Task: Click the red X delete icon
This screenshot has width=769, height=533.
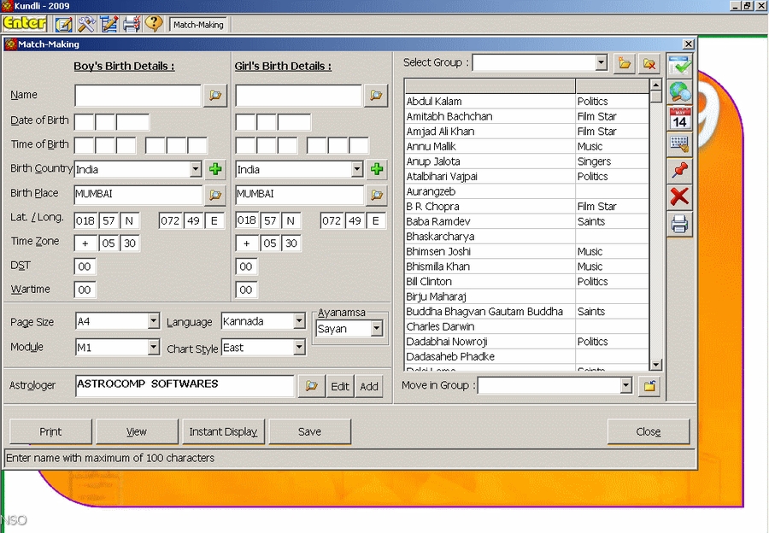Action: point(680,197)
